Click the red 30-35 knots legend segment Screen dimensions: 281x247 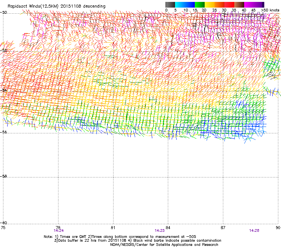coord(229,5)
